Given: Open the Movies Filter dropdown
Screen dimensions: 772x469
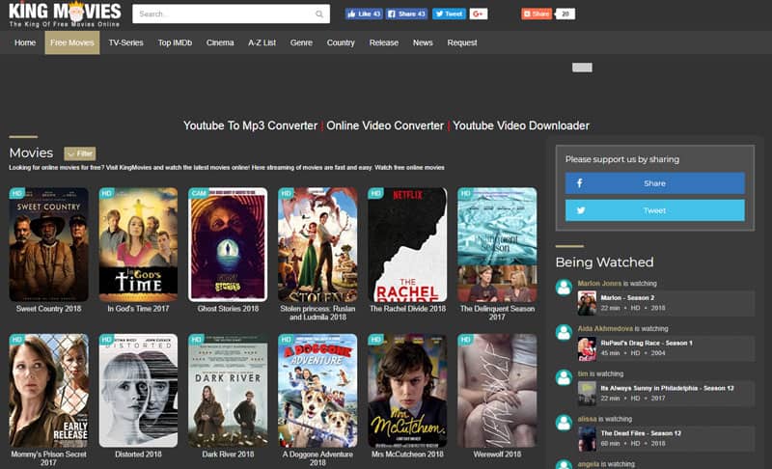Looking at the screenshot, I should [79, 153].
